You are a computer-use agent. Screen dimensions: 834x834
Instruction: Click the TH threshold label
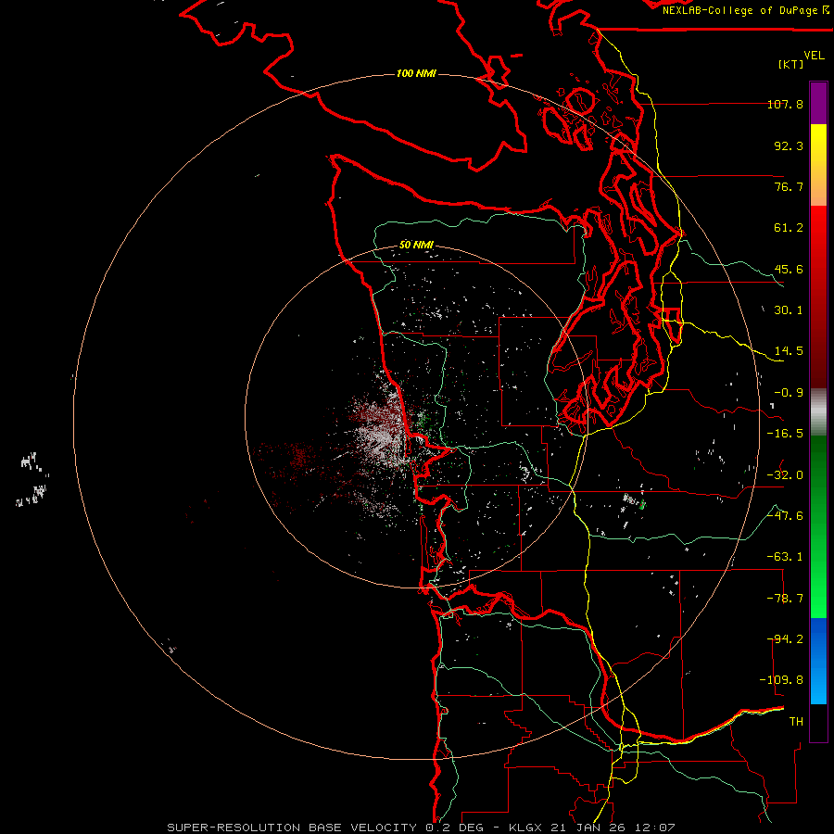pos(796,722)
